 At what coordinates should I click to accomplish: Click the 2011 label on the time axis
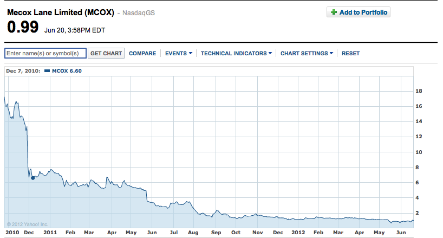coord(50,232)
